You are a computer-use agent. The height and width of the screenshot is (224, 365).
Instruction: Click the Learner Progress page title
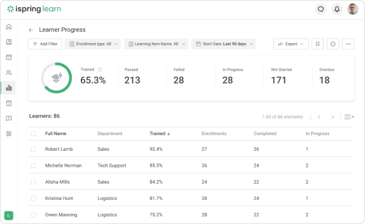[62, 30]
